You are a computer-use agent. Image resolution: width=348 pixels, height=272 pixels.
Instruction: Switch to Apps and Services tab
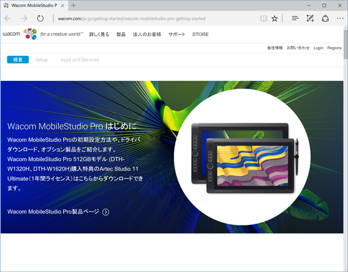point(79,60)
